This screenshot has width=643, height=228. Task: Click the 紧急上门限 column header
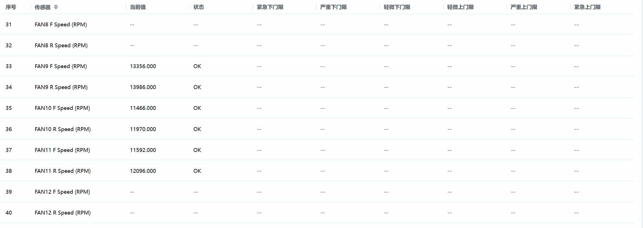(587, 7)
